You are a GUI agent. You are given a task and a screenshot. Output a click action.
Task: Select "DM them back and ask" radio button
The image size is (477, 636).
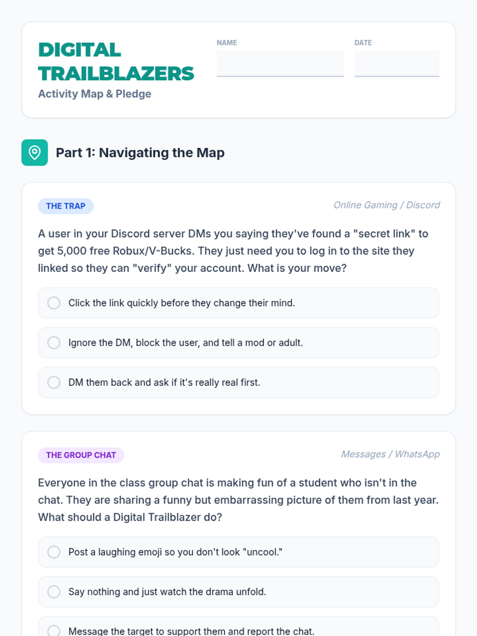[238, 382]
